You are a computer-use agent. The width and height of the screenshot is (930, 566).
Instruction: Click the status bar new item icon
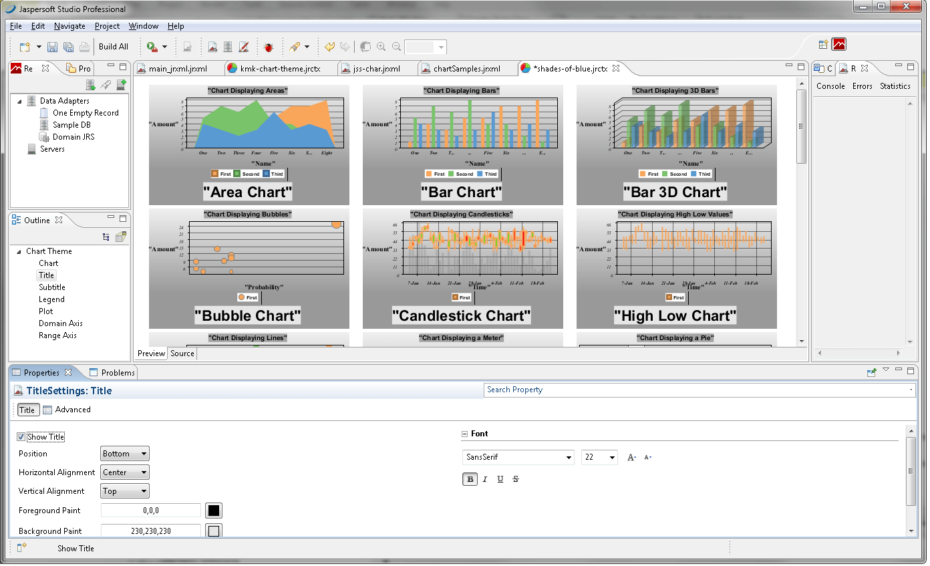coord(21,549)
